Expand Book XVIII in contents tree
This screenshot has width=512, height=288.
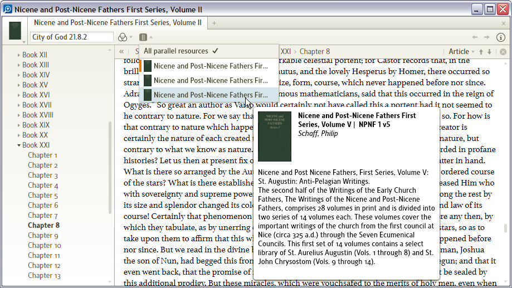[x=18, y=115]
